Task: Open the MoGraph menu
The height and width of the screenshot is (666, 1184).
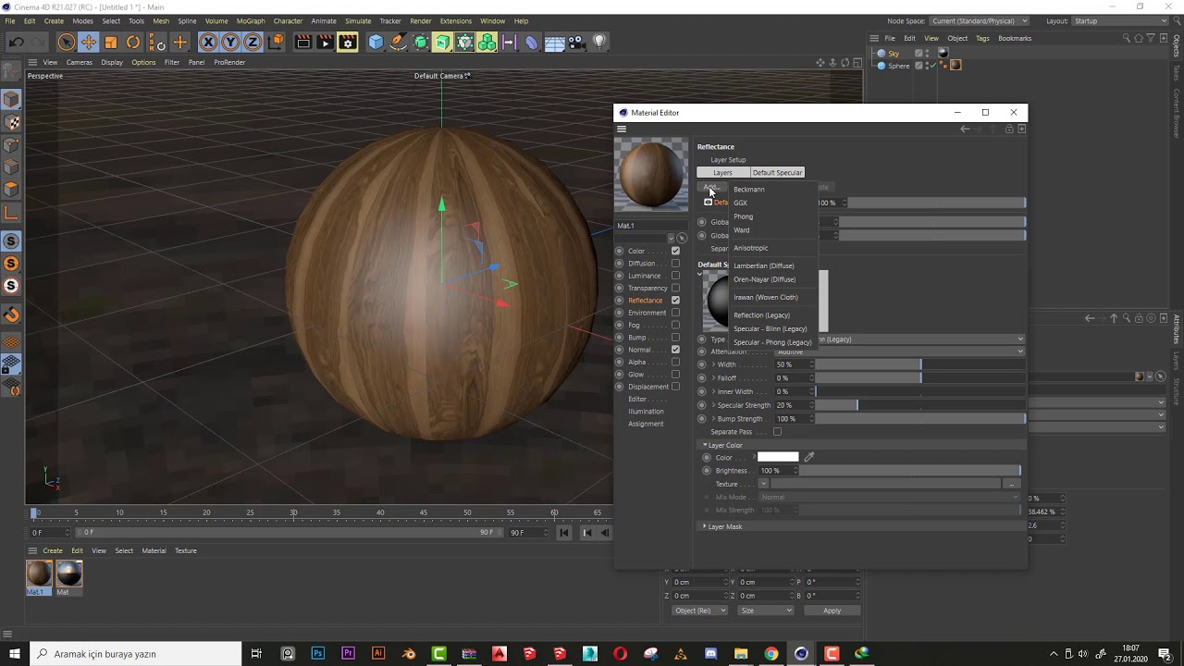Action: pyautogui.click(x=251, y=20)
